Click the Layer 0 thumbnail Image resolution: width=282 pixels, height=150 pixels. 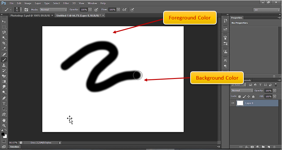click(x=240, y=103)
